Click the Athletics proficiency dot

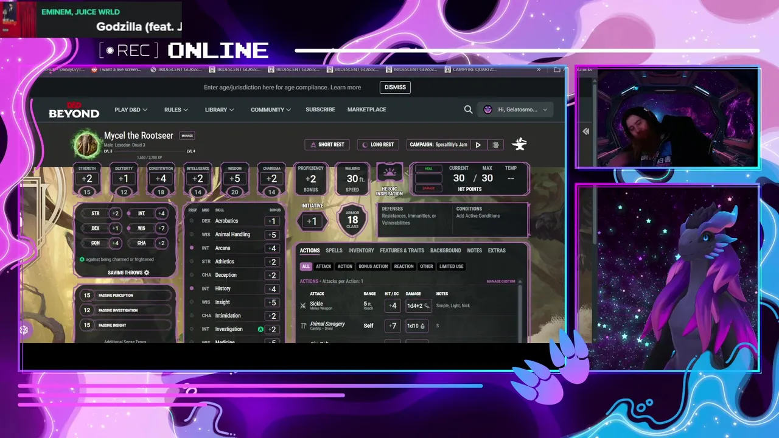[x=192, y=262]
